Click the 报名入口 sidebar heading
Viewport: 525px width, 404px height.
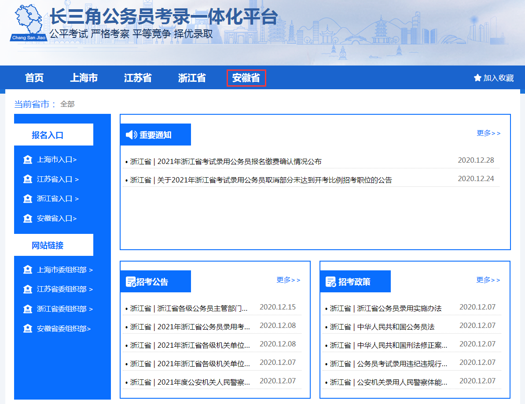[x=48, y=135]
